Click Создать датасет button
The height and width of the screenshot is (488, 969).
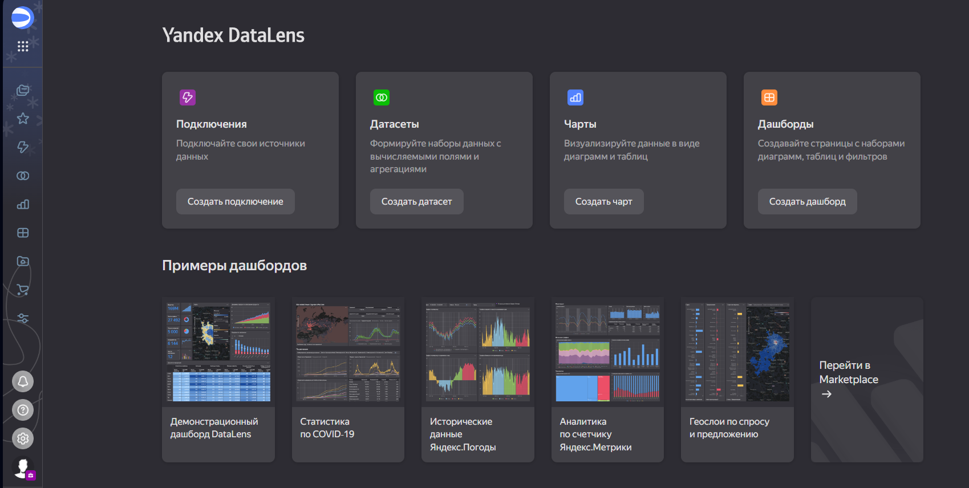coord(417,202)
